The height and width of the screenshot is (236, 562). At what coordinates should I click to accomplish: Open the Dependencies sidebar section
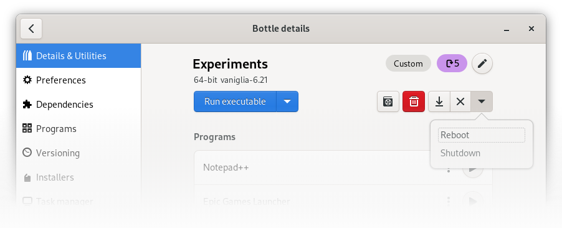pos(79,104)
